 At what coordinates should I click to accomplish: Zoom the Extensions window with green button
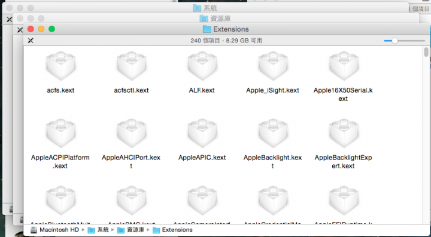click(51, 29)
